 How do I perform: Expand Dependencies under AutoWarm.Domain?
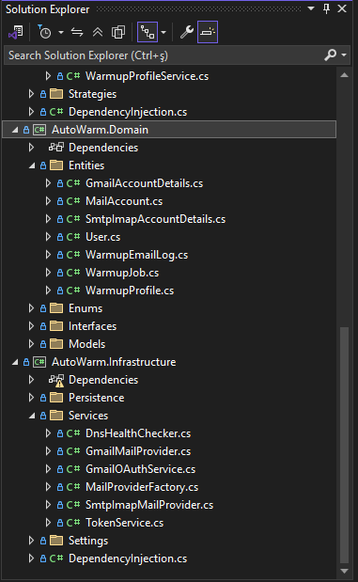coord(31,148)
